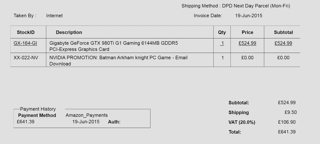
Task: Click the Total £641.39 value
Action: [x=287, y=132]
